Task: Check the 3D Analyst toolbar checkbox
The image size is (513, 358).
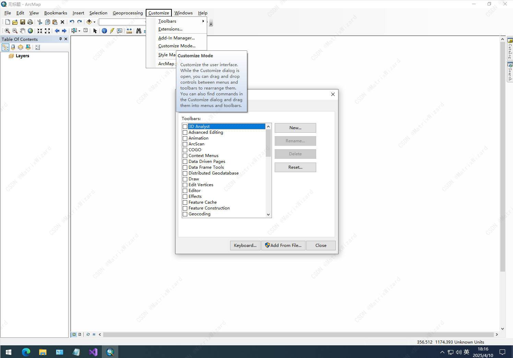Action: (x=185, y=127)
